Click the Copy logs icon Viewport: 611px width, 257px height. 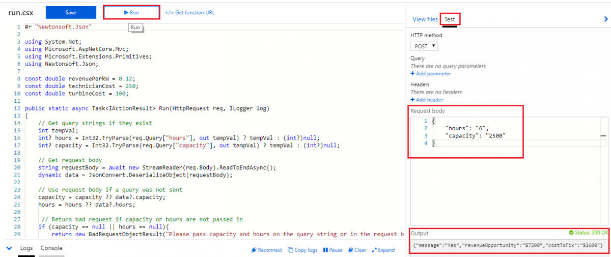(x=290, y=250)
